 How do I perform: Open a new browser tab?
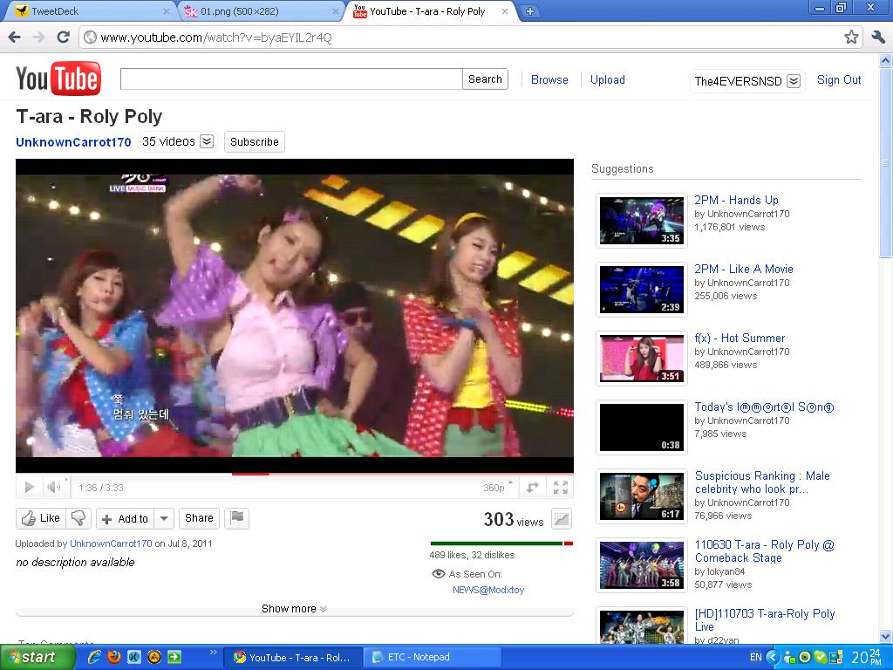tap(529, 11)
